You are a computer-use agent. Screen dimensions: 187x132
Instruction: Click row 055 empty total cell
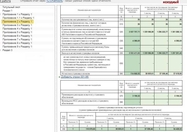[x=132, y=63]
